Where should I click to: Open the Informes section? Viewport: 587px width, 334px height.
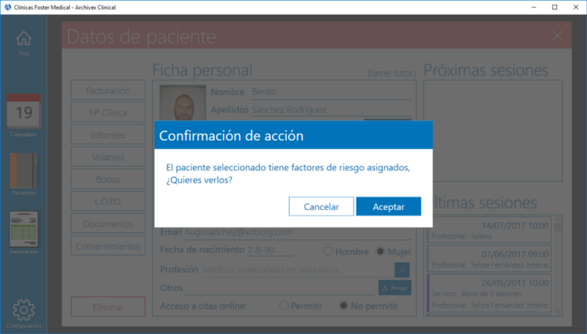point(108,135)
